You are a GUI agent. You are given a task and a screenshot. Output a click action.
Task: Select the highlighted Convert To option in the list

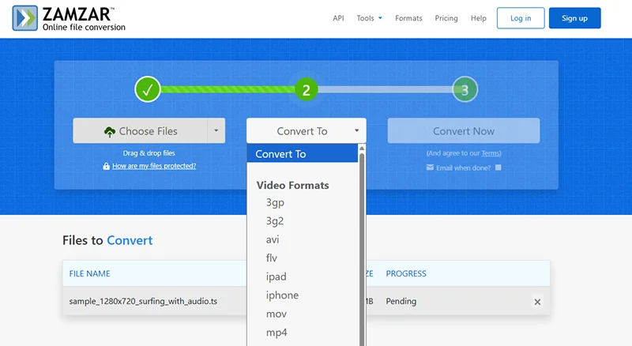(x=303, y=154)
